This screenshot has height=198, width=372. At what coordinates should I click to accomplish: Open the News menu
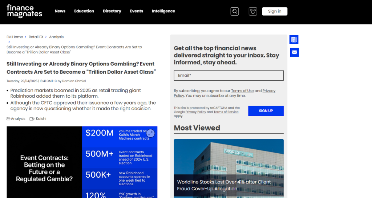coord(60,11)
